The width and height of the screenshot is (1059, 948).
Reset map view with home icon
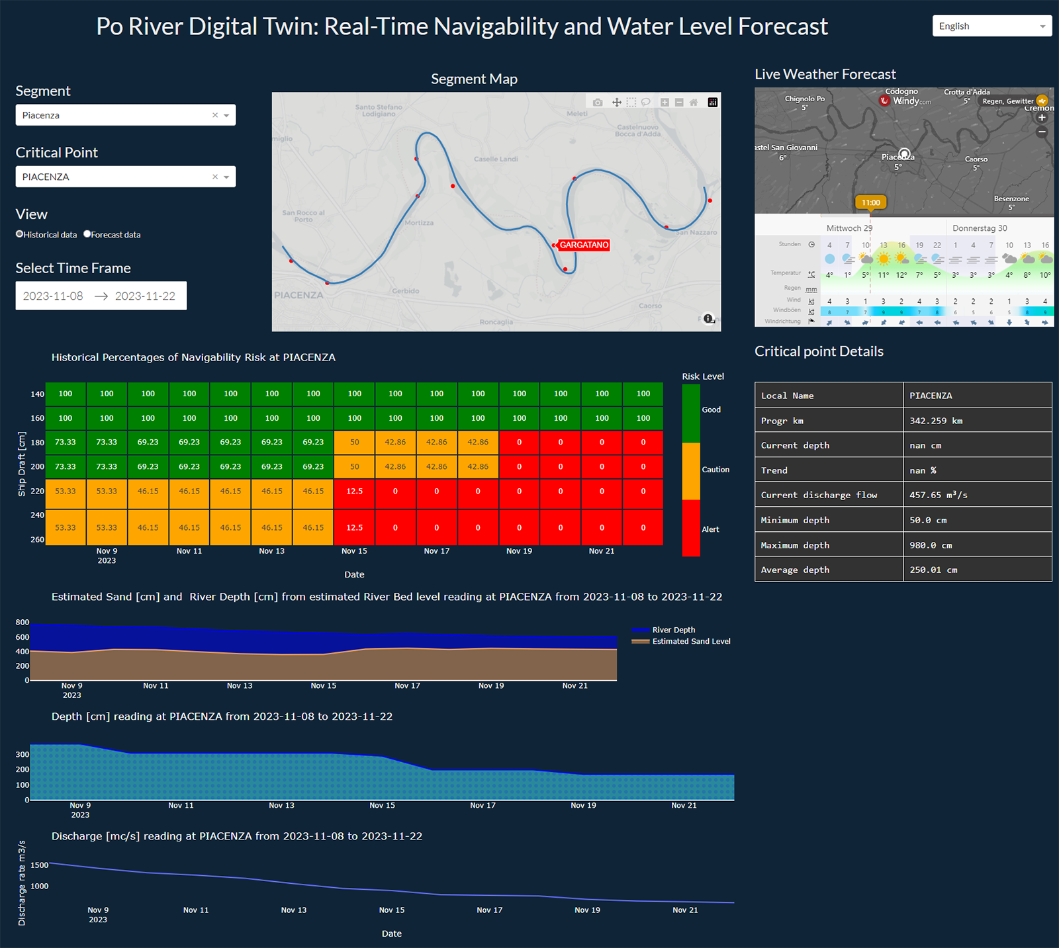pyautogui.click(x=694, y=103)
